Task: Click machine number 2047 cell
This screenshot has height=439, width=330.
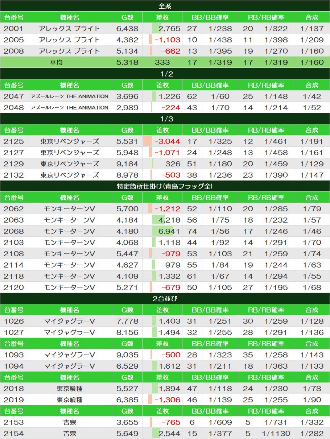Action: (x=13, y=96)
